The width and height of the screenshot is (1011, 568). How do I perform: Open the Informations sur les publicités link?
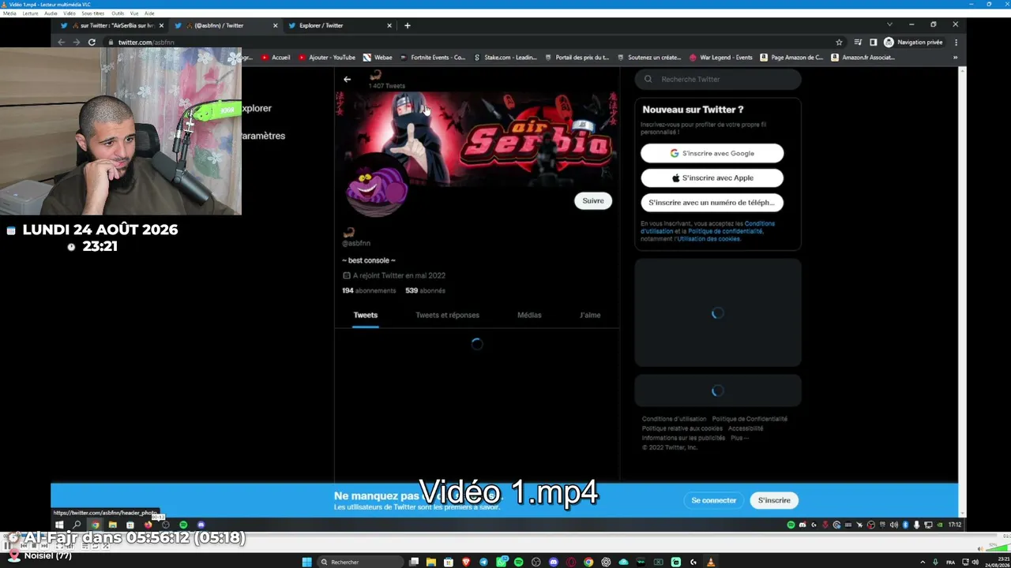[x=683, y=438]
